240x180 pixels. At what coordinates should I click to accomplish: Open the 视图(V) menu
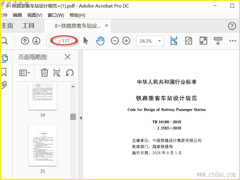click(x=34, y=15)
